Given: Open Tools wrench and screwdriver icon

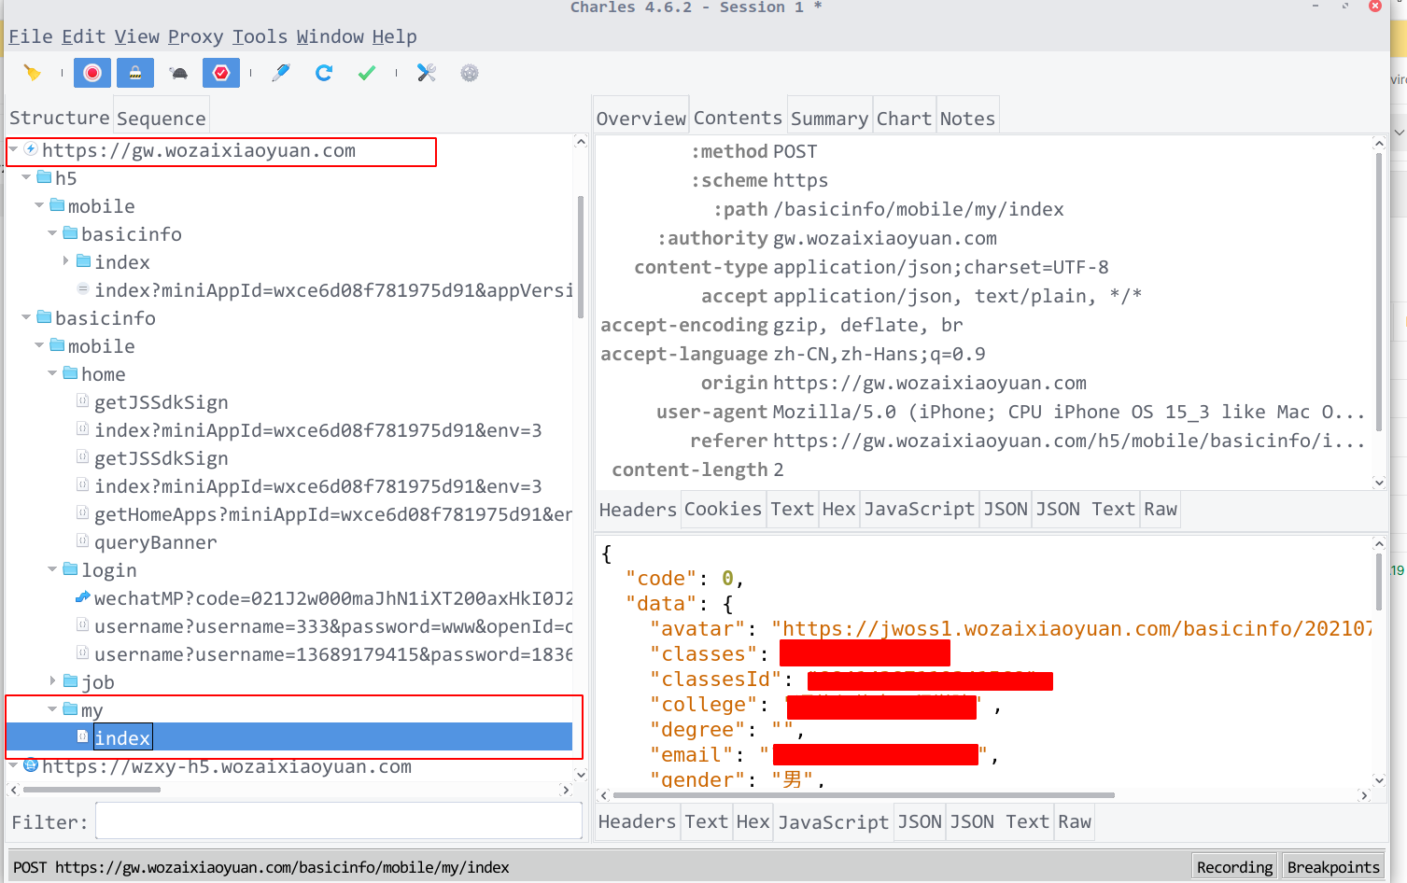Looking at the screenshot, I should click(427, 73).
